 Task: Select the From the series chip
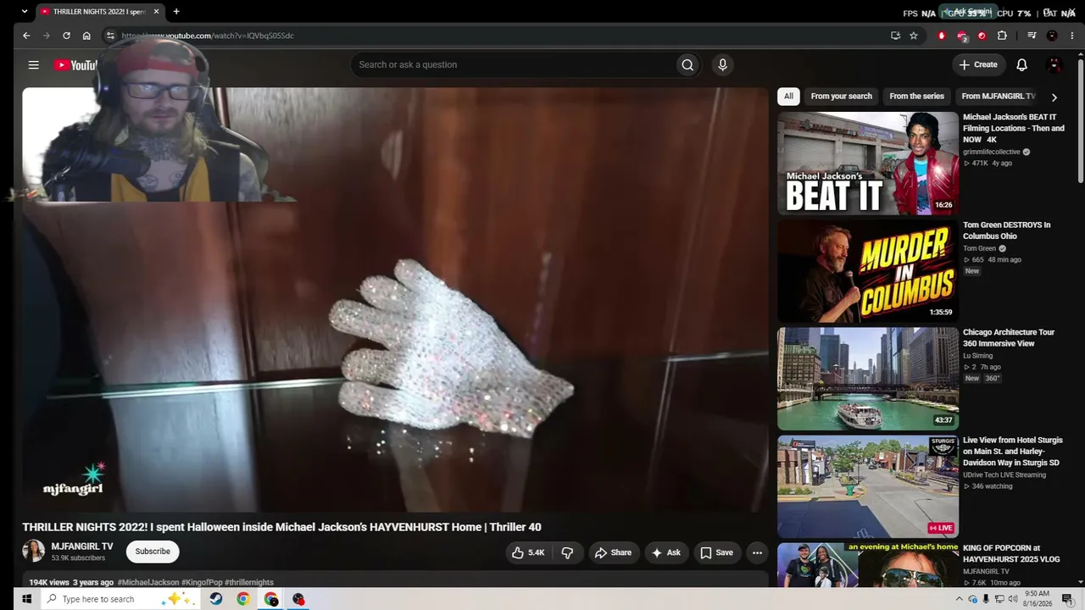916,97
